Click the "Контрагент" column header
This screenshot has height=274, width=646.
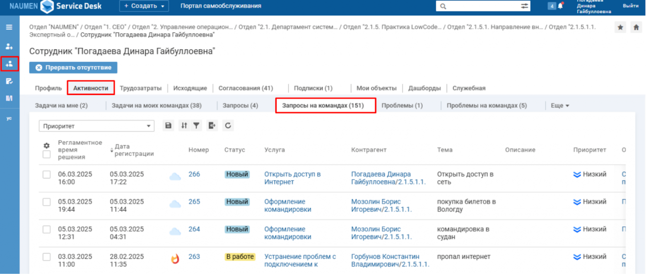[369, 150]
